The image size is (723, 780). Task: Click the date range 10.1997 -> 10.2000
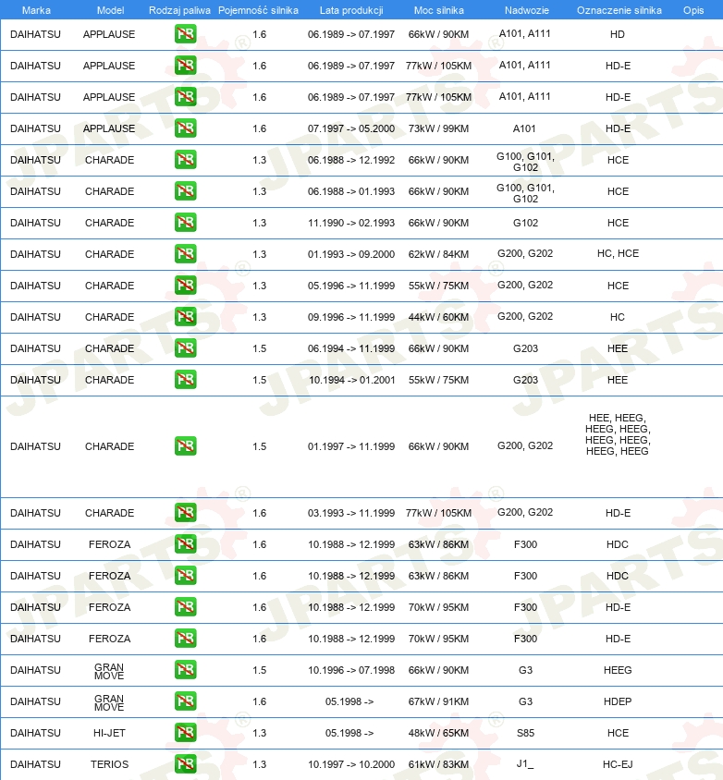click(351, 764)
